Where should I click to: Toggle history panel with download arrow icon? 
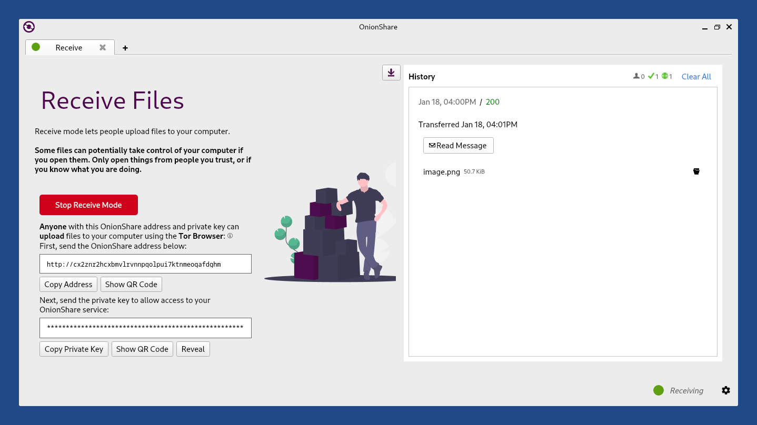coord(391,73)
